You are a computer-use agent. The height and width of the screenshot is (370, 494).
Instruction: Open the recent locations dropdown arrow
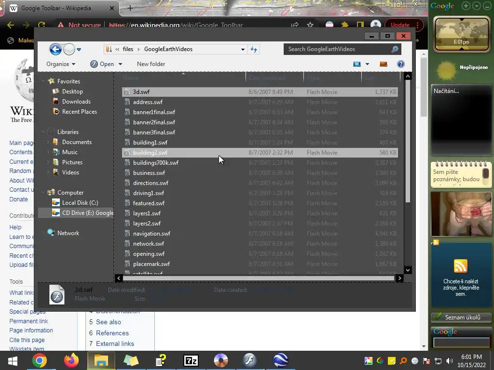(79, 50)
